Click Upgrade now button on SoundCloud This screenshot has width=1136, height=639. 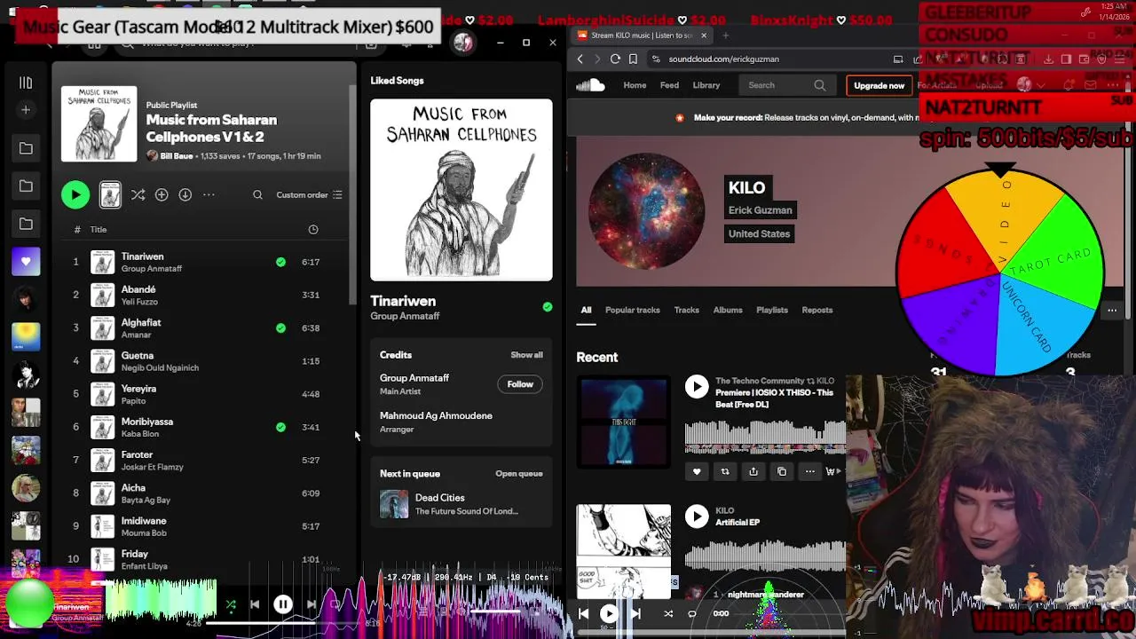pyautogui.click(x=879, y=85)
